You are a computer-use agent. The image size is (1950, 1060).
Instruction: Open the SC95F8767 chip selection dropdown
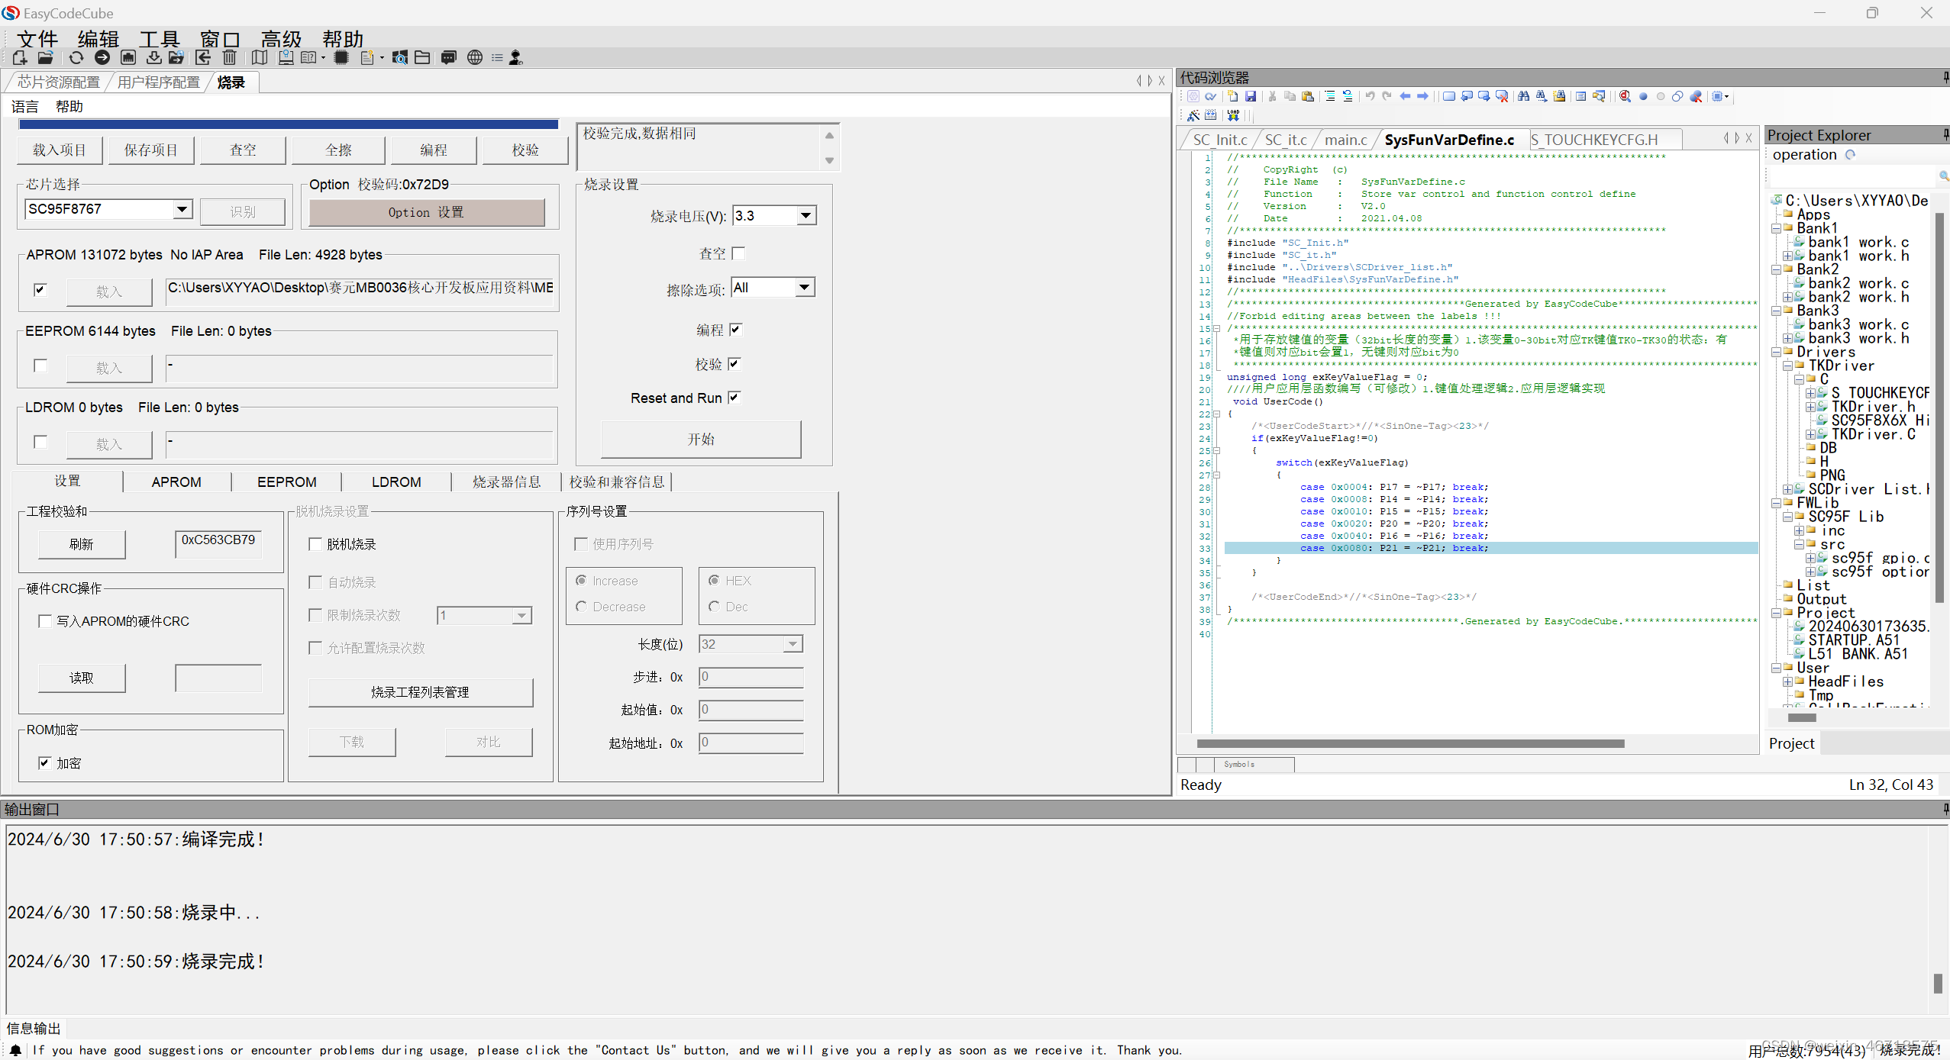[182, 209]
